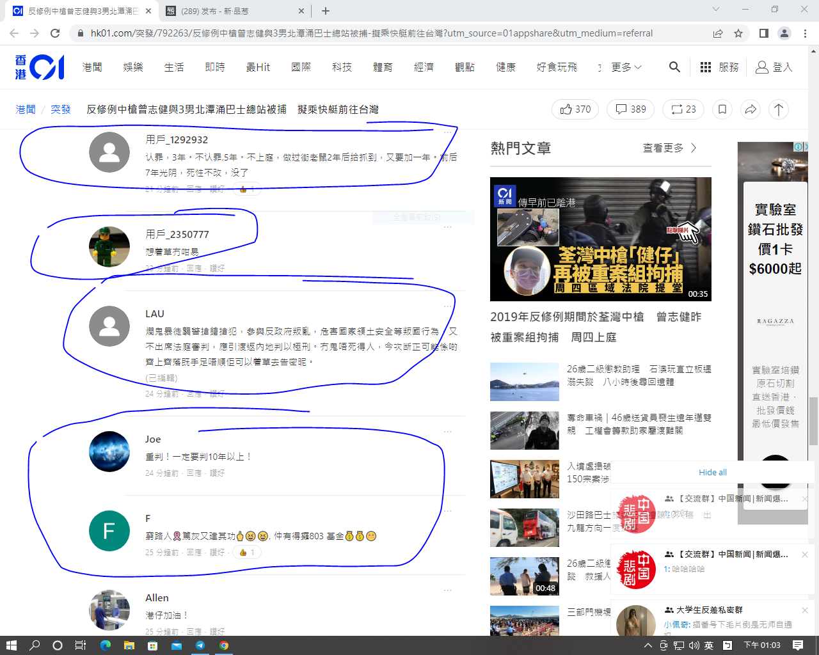Go back with the browser back arrow
The height and width of the screenshot is (655, 819).
(14, 33)
